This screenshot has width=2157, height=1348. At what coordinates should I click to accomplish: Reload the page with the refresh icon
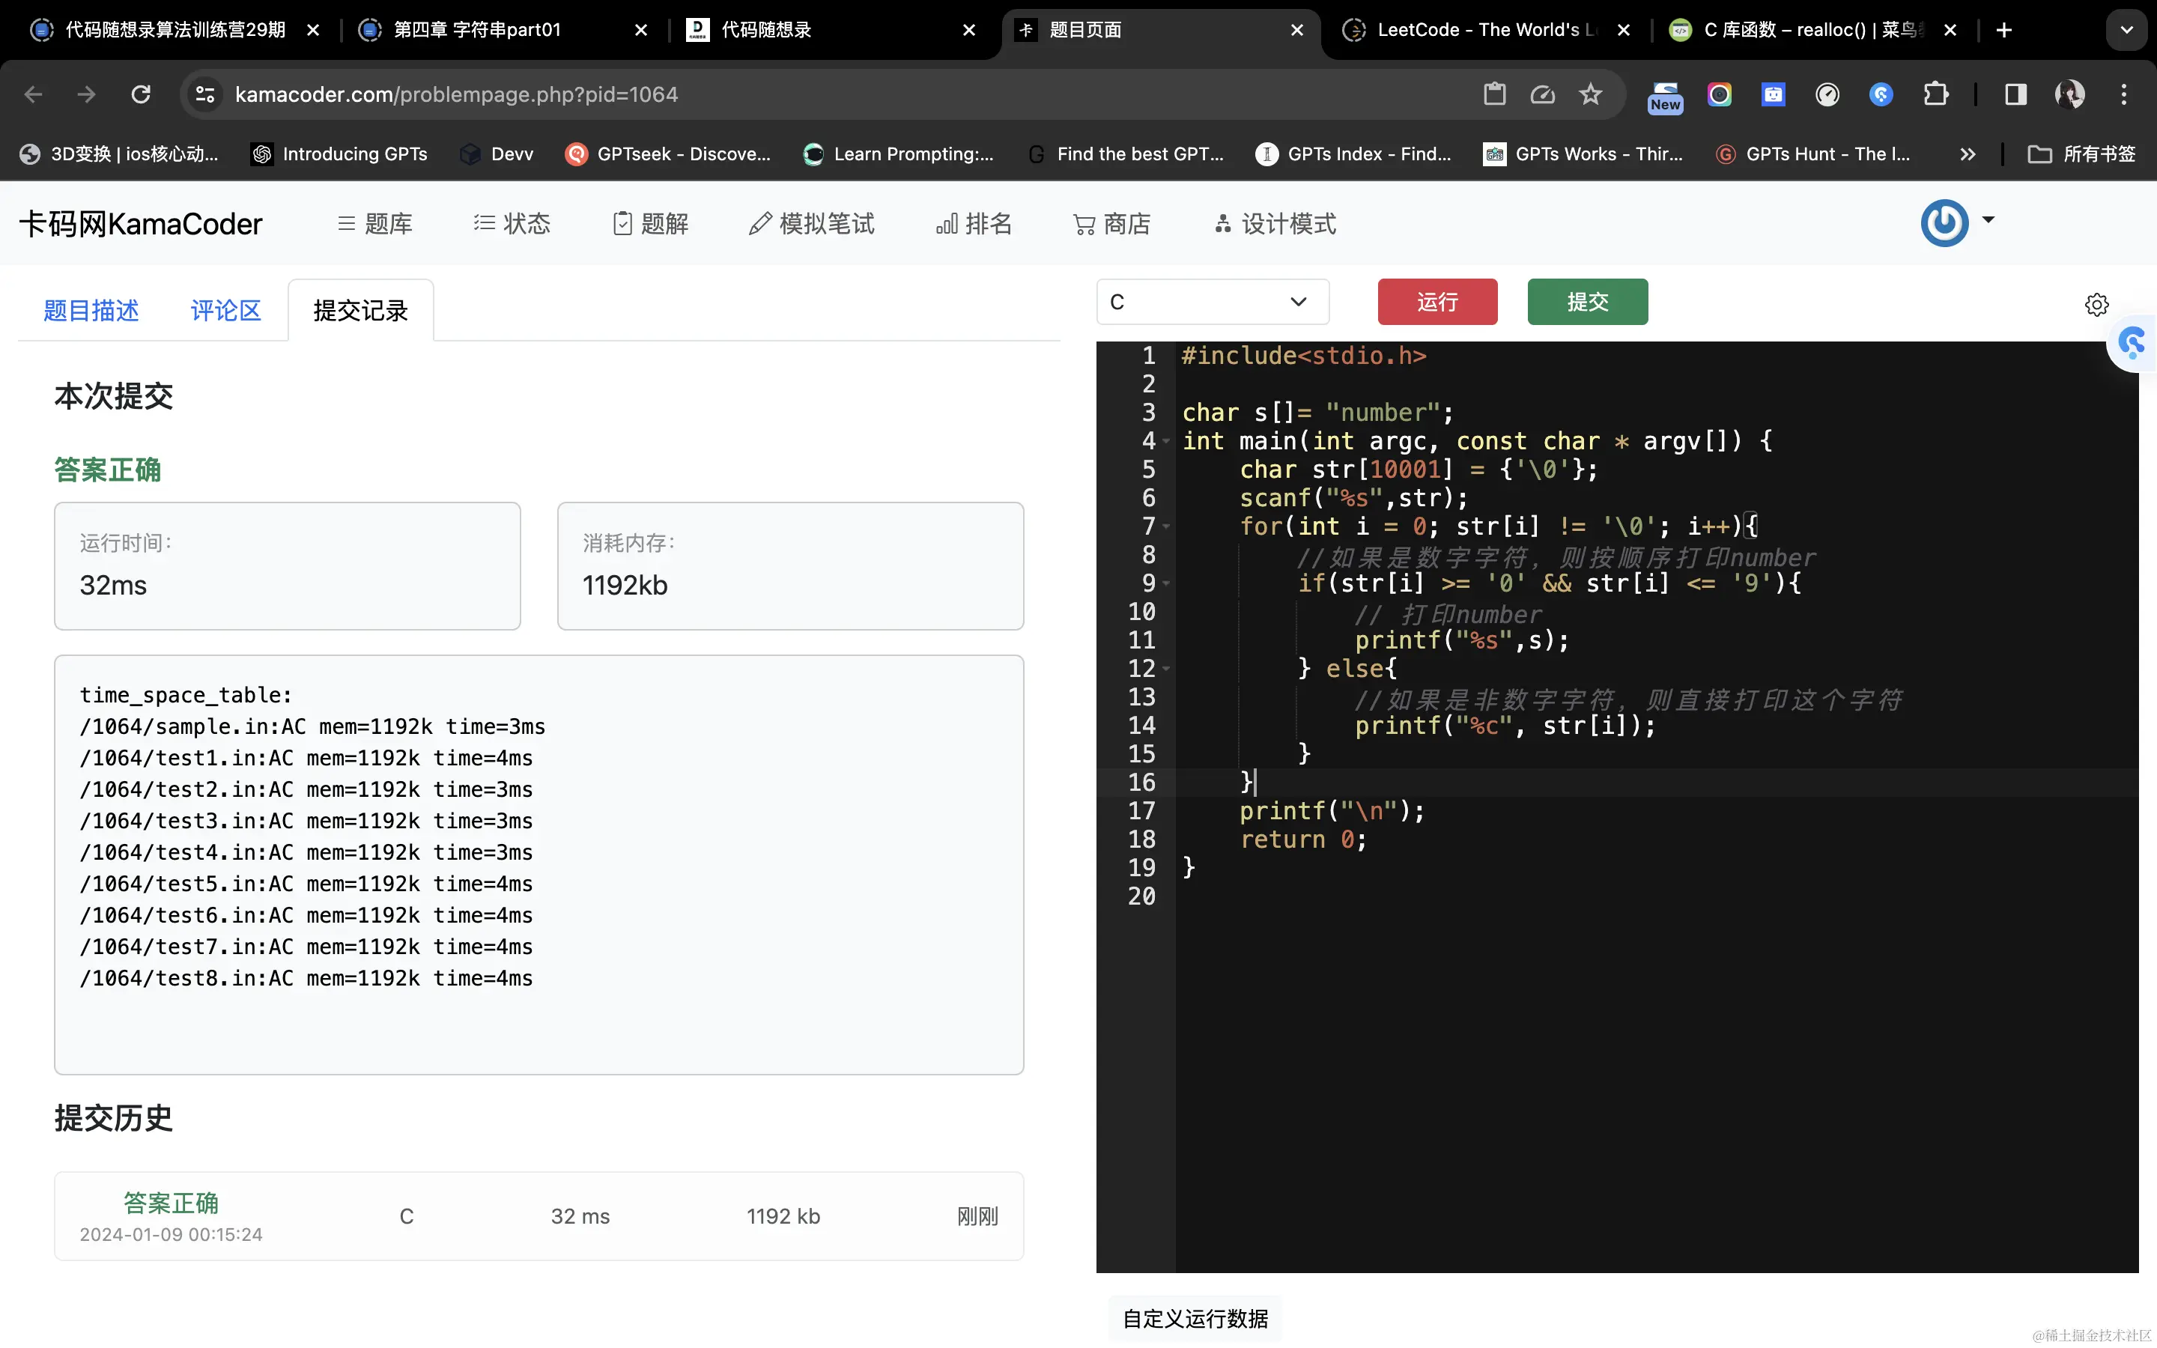(141, 94)
